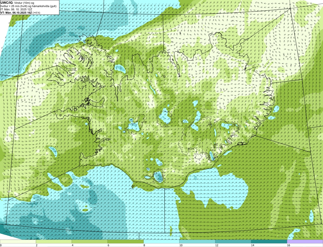Image resolution: width=323 pixels, height=247 pixels.
Task: Click the "UWC/IG: Vindur (10m) og" title line
Action: tap(17, 3)
